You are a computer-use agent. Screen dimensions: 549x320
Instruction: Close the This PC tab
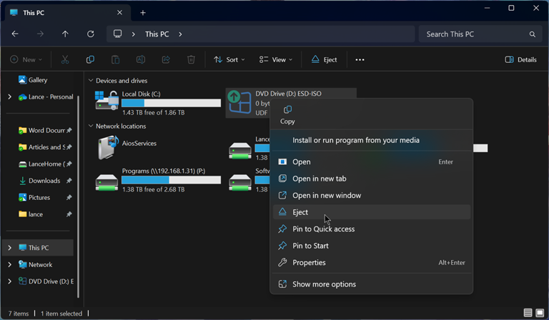119,13
